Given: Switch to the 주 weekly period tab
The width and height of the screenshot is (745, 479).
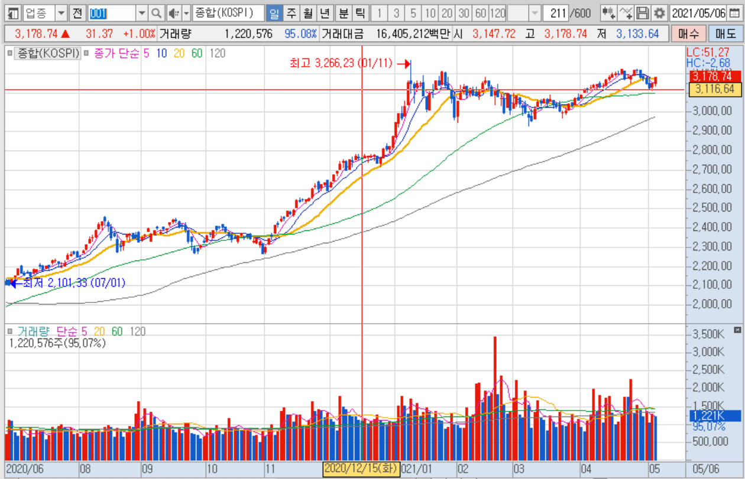Looking at the screenshot, I should [291, 12].
